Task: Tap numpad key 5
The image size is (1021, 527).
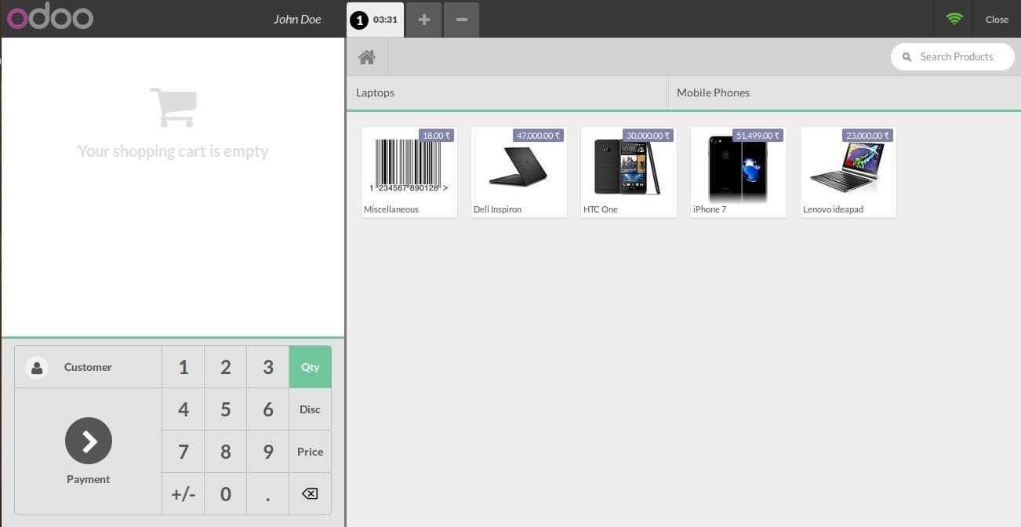Action: click(x=225, y=409)
